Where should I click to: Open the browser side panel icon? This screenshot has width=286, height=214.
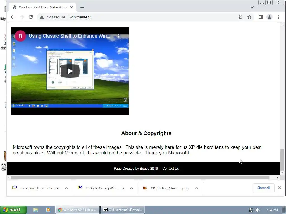coord(261,17)
